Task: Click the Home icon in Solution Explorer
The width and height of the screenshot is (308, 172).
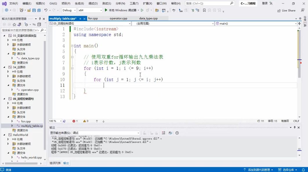Action: (14, 25)
